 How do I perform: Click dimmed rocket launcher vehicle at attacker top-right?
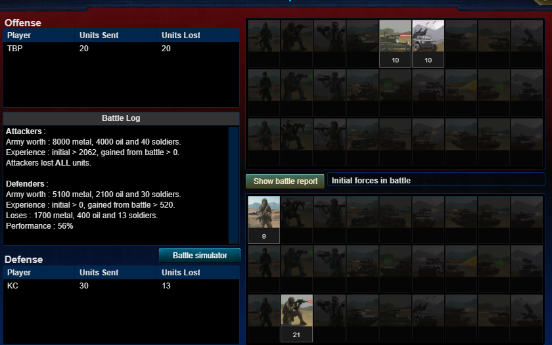[526, 43]
